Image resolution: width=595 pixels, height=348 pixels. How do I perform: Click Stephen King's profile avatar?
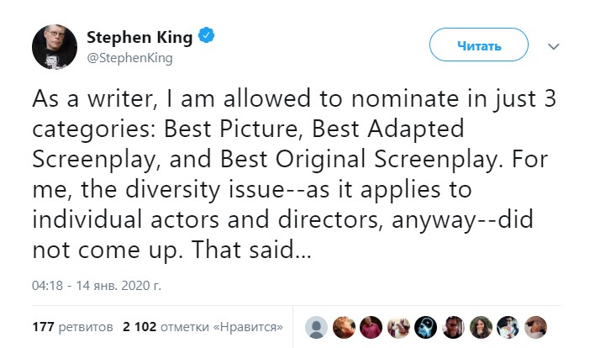55,45
